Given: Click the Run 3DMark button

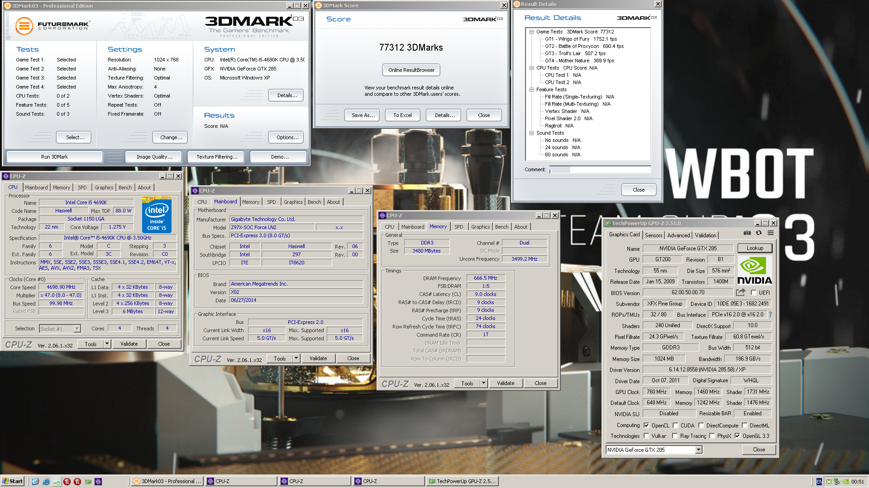Looking at the screenshot, I should coord(54,157).
